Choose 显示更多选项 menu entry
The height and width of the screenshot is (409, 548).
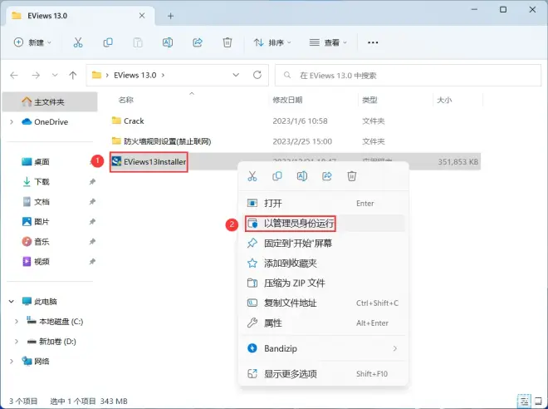click(x=323, y=373)
